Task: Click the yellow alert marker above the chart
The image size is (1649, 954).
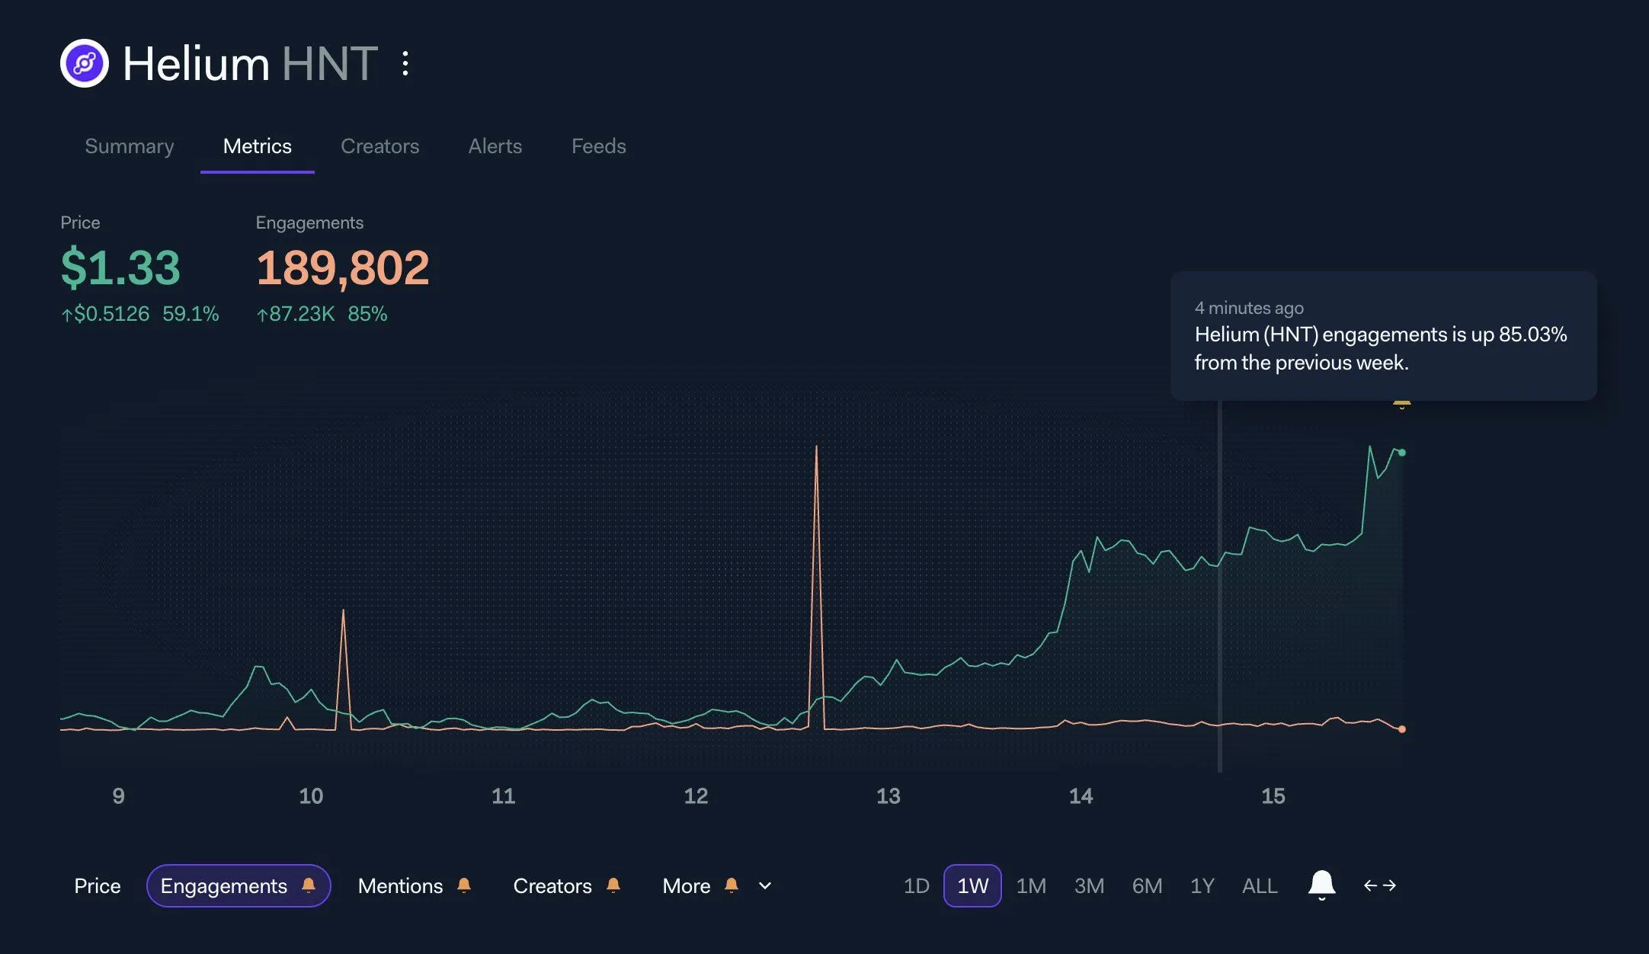Action: [1402, 404]
